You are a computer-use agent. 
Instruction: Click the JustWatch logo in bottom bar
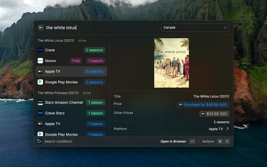[39, 142]
